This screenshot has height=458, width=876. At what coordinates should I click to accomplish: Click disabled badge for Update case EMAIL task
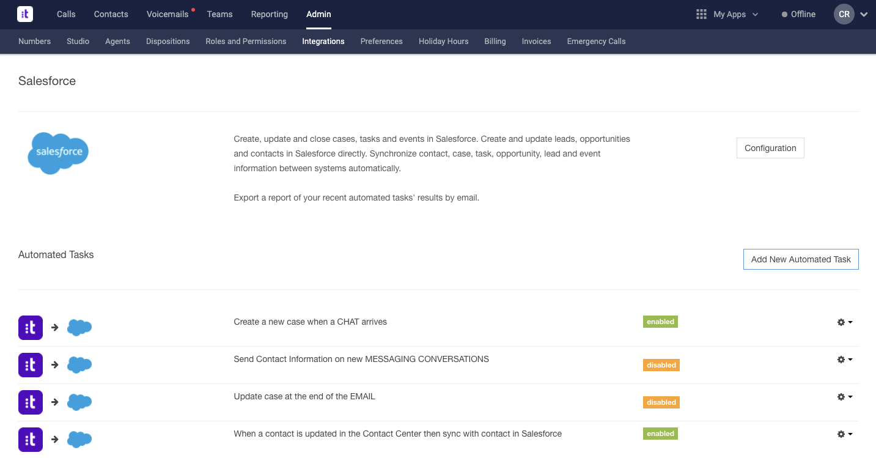pyautogui.click(x=661, y=402)
